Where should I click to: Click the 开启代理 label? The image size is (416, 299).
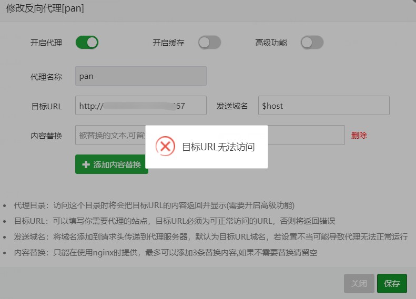pos(46,43)
